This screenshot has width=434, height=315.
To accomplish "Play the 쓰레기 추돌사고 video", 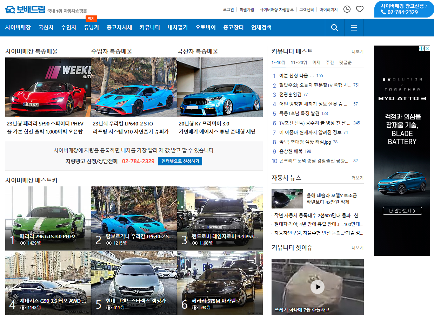I will (x=317, y=287).
